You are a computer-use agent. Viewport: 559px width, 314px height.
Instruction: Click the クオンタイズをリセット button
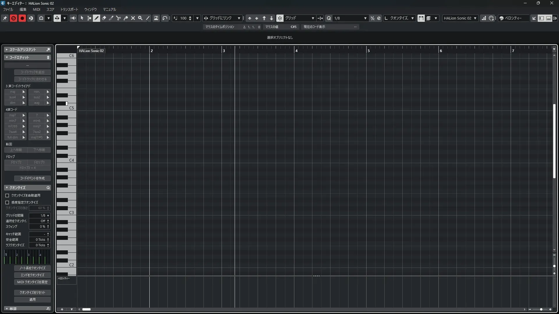[32, 292]
